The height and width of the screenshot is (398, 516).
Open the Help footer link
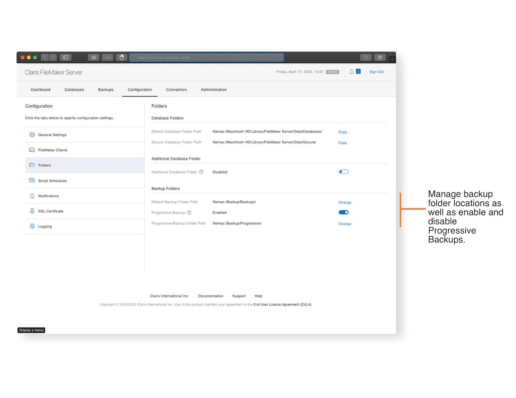(x=258, y=296)
